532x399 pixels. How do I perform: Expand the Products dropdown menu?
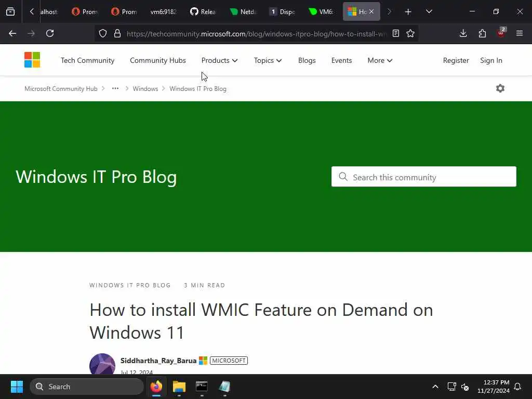click(220, 60)
